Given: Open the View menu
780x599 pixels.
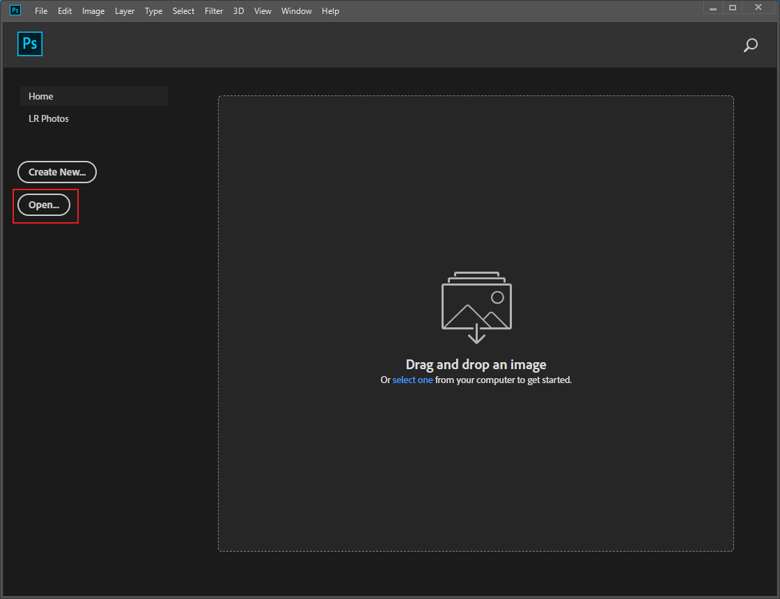Looking at the screenshot, I should (x=263, y=10).
